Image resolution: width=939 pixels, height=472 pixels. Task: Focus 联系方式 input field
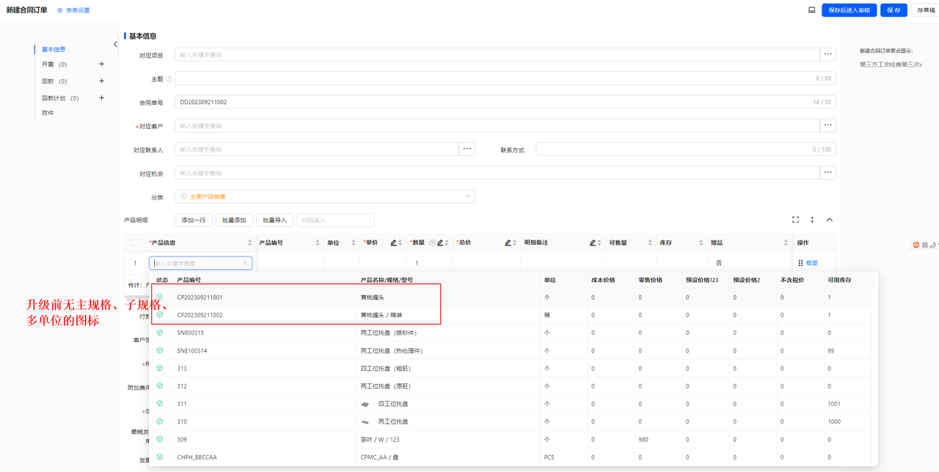coord(686,150)
